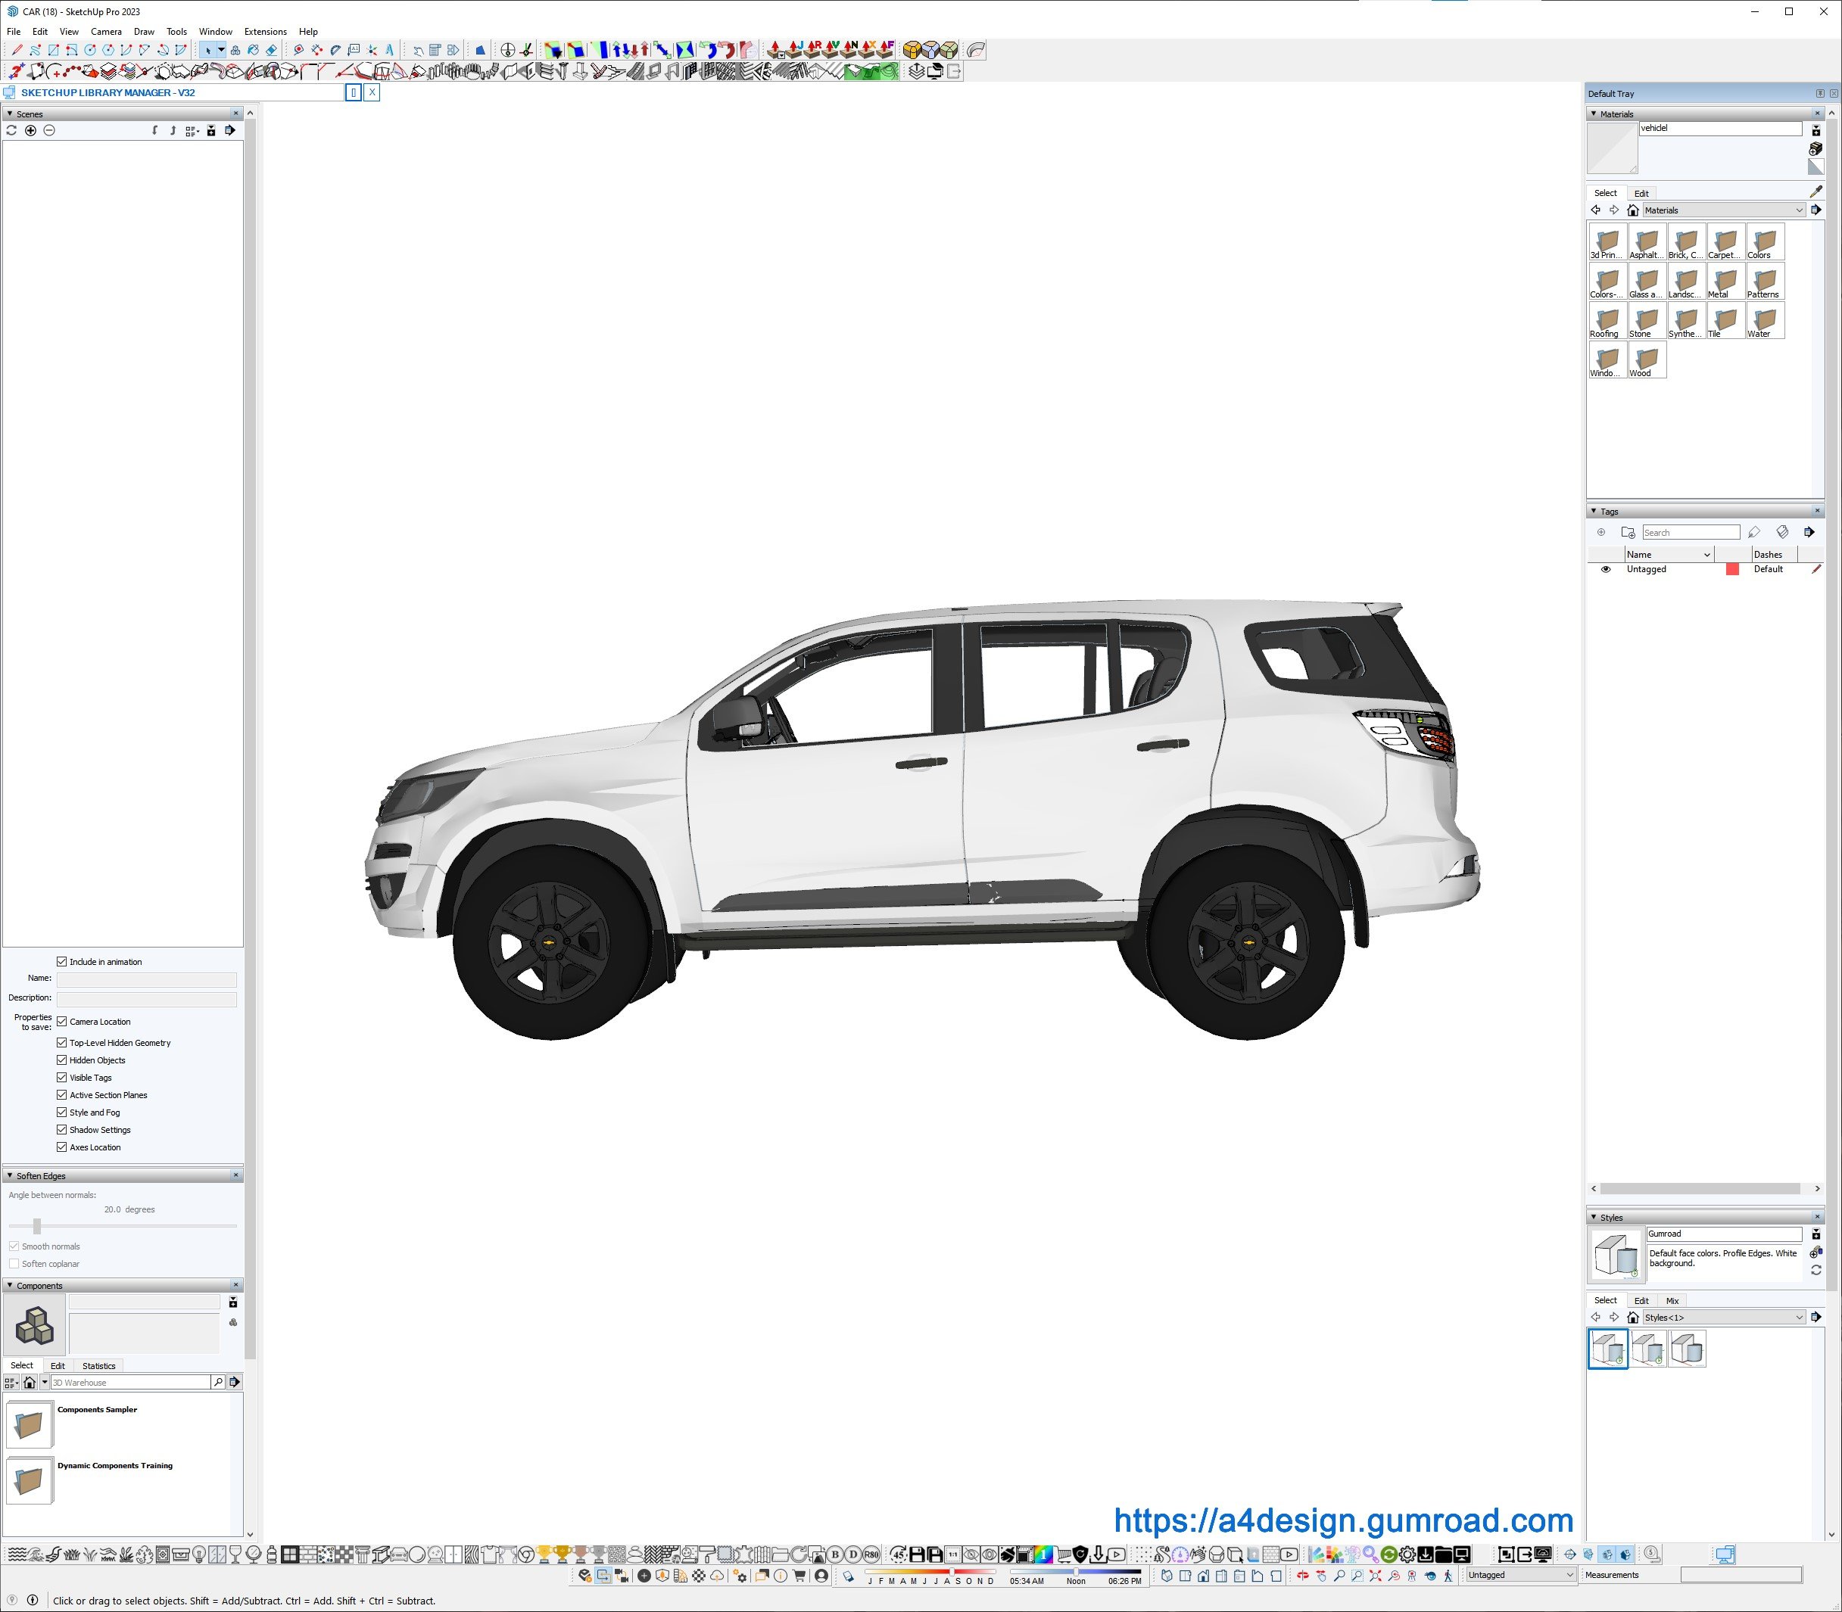The width and height of the screenshot is (1842, 1612).
Task: Click the Untagged tag red color swatch
Action: pyautogui.click(x=1732, y=569)
